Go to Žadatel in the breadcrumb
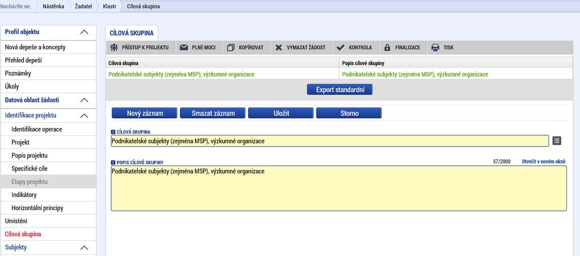The height and width of the screenshot is (256, 580). [x=83, y=7]
